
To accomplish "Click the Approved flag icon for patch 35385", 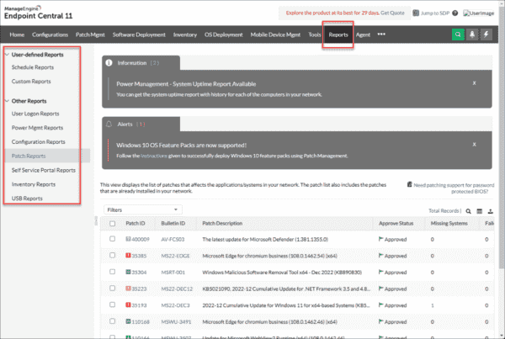I will coord(381,255).
